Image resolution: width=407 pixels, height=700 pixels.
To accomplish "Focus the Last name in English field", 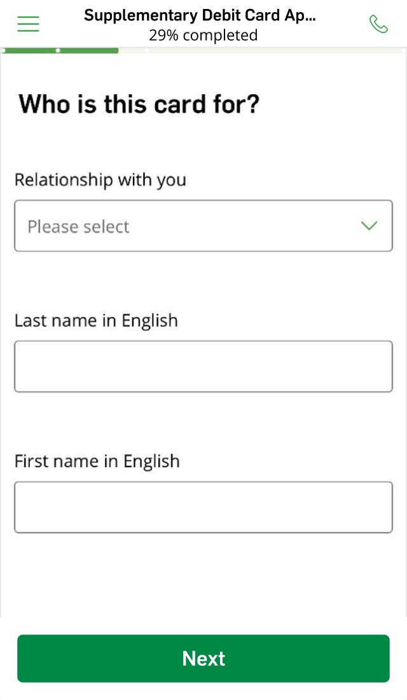I will pyautogui.click(x=203, y=367).
